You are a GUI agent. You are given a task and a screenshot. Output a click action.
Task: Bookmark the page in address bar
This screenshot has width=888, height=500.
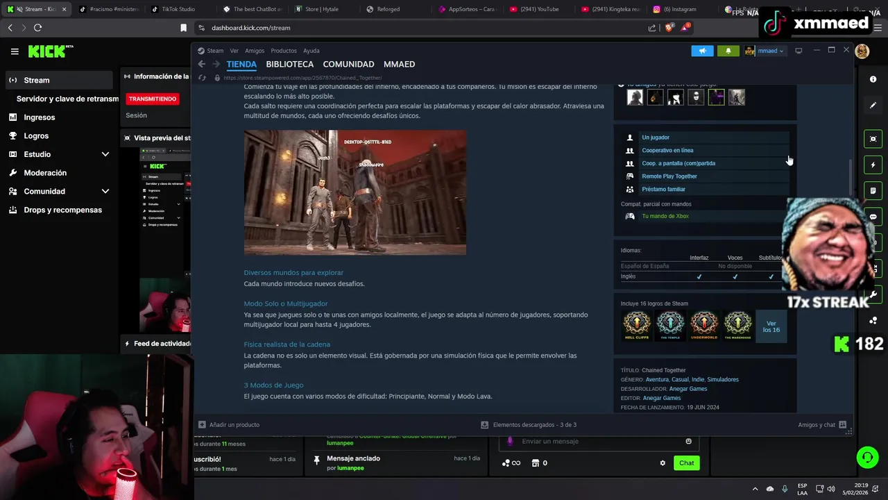tap(183, 28)
